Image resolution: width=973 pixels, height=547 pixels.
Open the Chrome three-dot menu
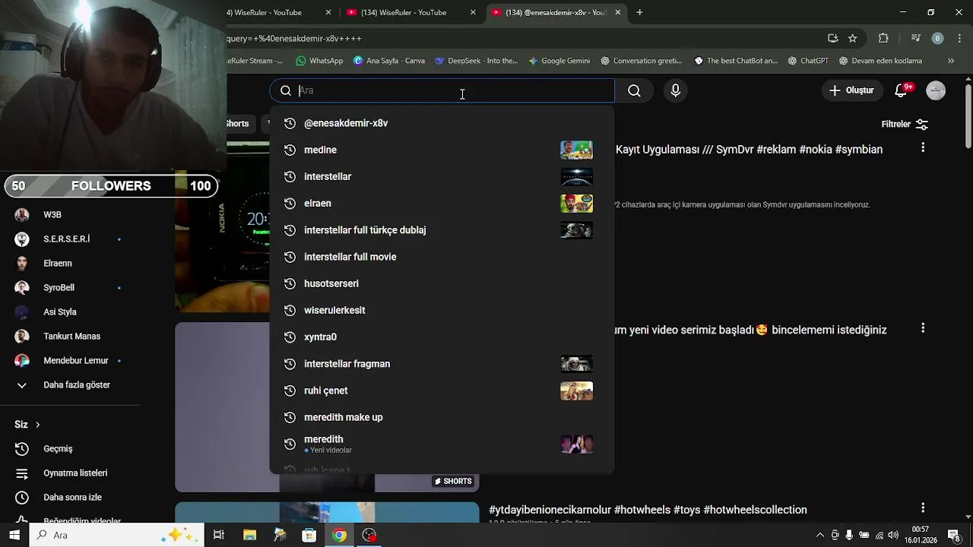960,38
